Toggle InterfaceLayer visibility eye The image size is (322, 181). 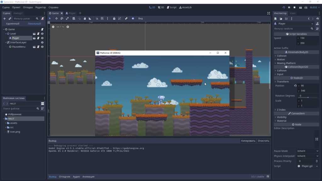(42, 42)
